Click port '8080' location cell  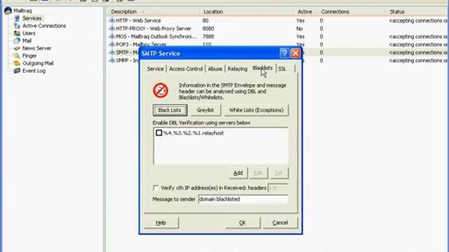[x=208, y=29]
